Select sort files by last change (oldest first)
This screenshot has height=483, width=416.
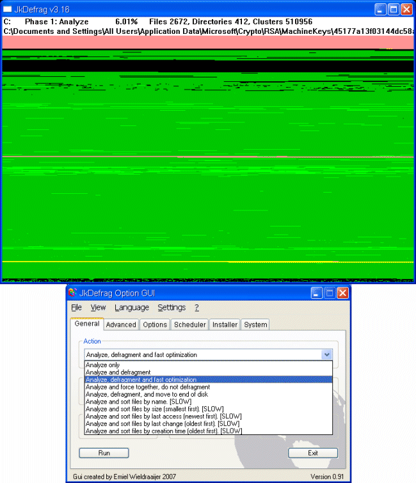point(209,424)
